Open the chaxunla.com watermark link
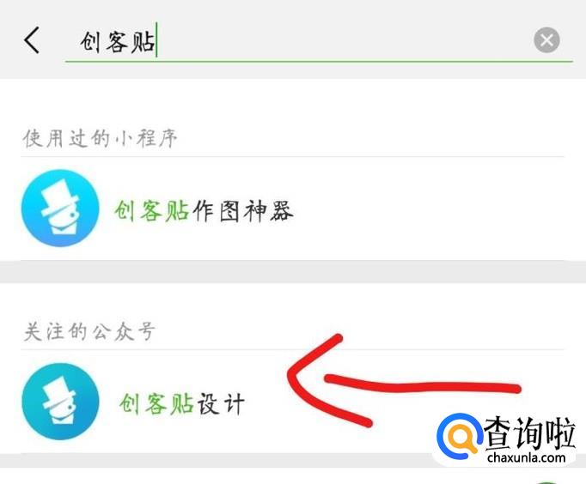This screenshot has width=586, height=484. pyautogui.click(x=527, y=457)
